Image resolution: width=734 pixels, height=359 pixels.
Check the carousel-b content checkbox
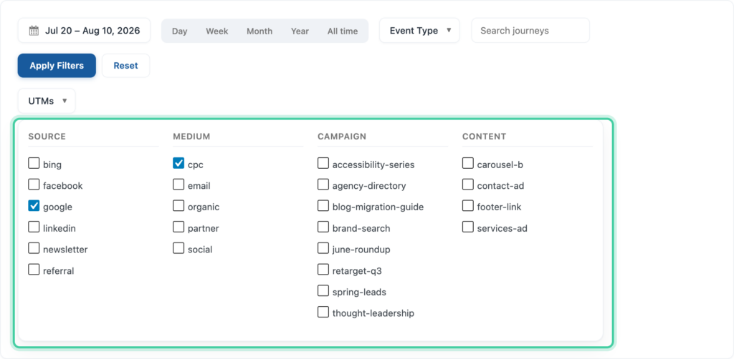(467, 163)
